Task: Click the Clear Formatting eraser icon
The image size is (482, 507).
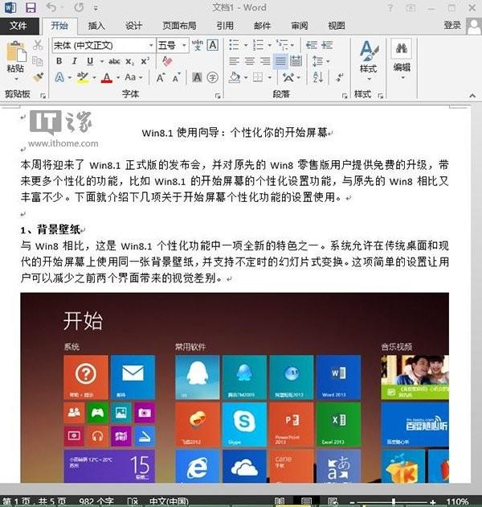Action: tap(167, 61)
